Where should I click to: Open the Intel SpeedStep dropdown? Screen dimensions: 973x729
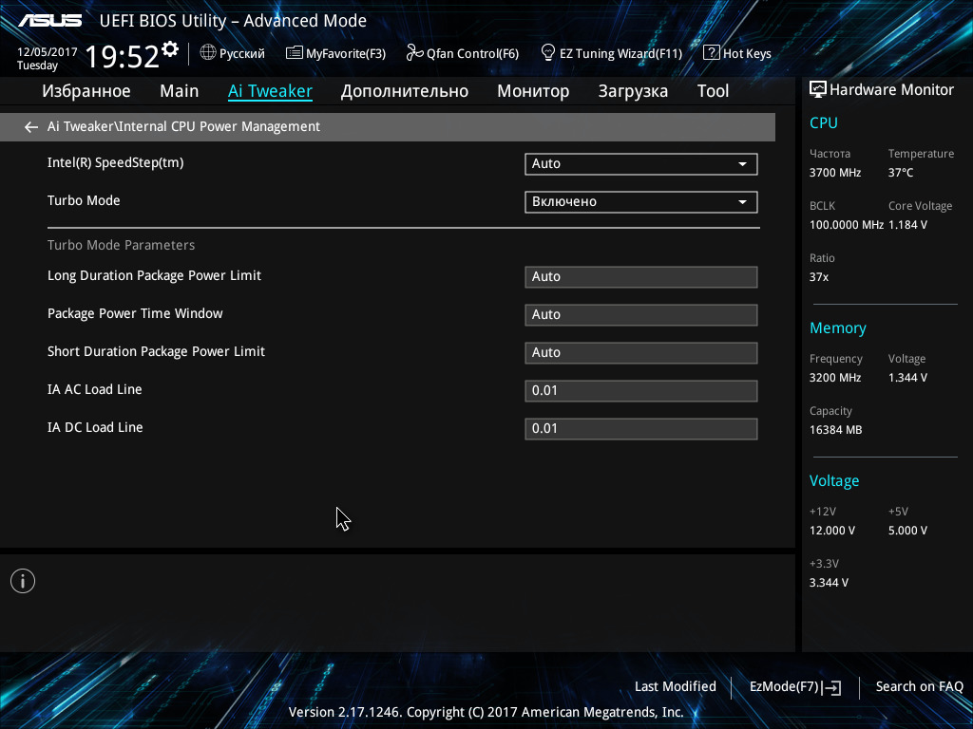click(x=641, y=164)
